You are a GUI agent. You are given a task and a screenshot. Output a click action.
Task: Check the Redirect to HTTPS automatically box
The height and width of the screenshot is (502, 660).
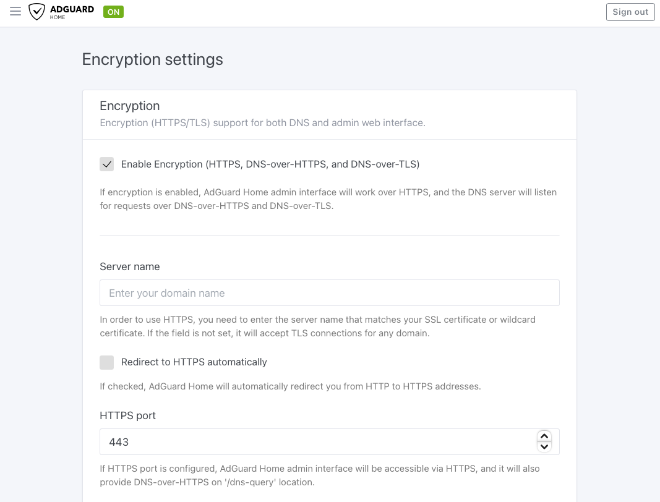tap(107, 362)
